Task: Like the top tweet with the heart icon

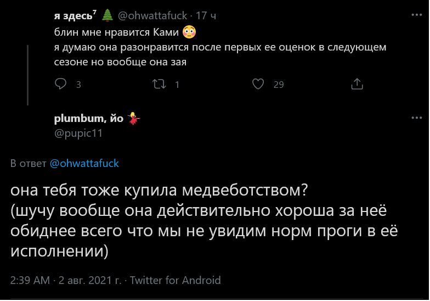Action: pyautogui.click(x=258, y=84)
